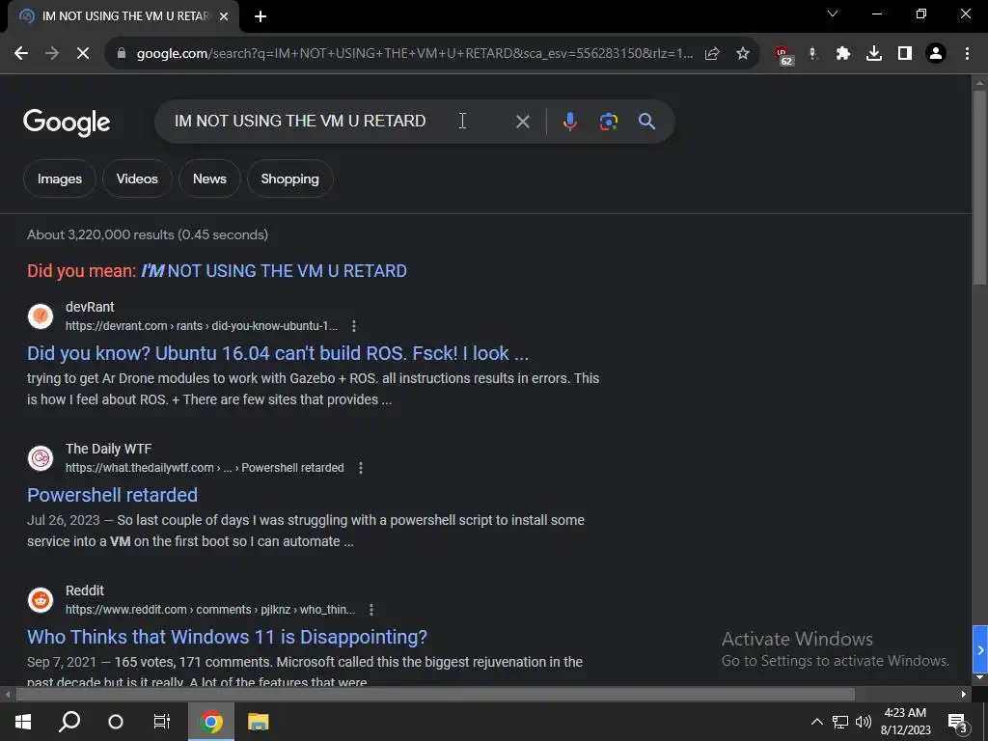The image size is (988, 741).
Task: Open the tab search chevron
Action: [833, 14]
